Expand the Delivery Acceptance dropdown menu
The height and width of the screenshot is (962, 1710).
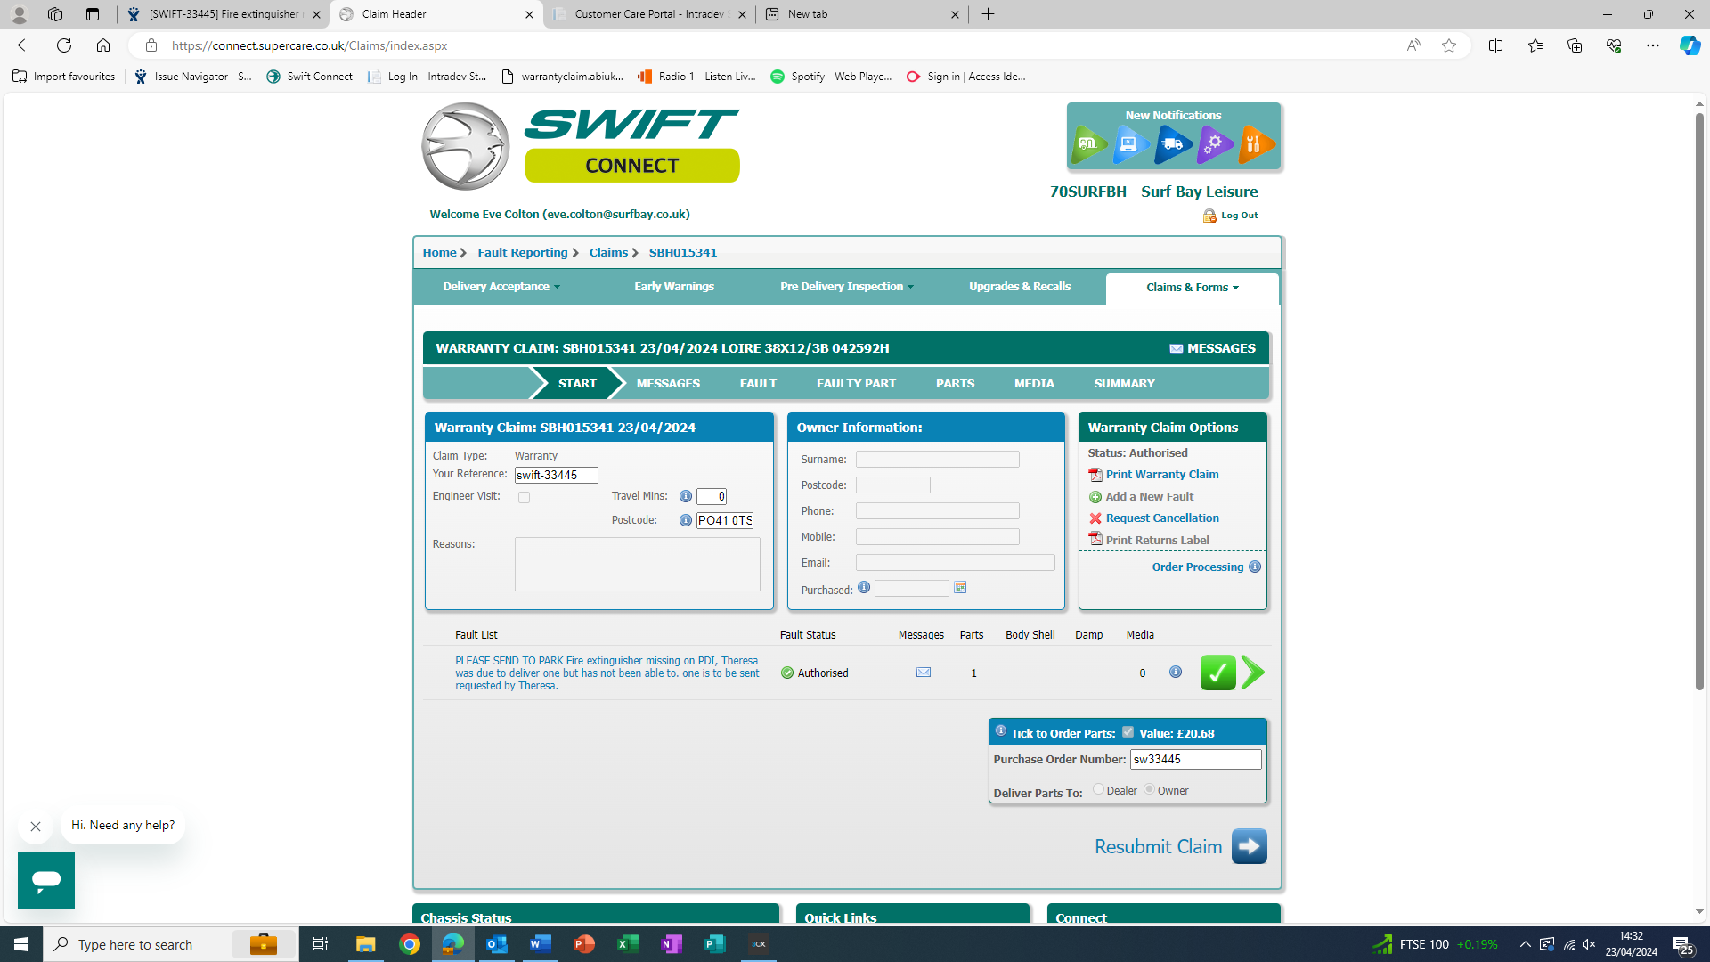(x=501, y=287)
